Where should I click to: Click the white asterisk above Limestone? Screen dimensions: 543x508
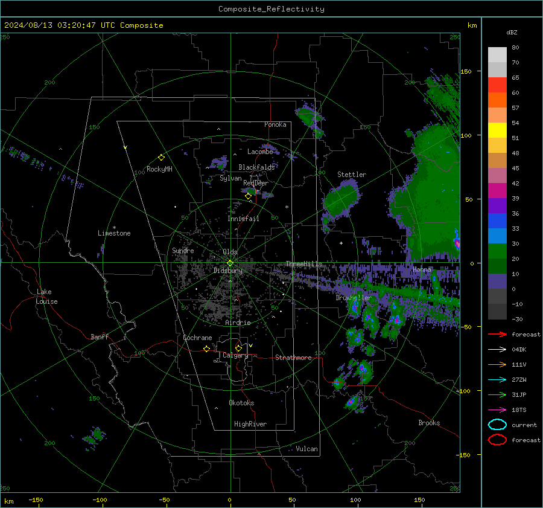point(114,228)
